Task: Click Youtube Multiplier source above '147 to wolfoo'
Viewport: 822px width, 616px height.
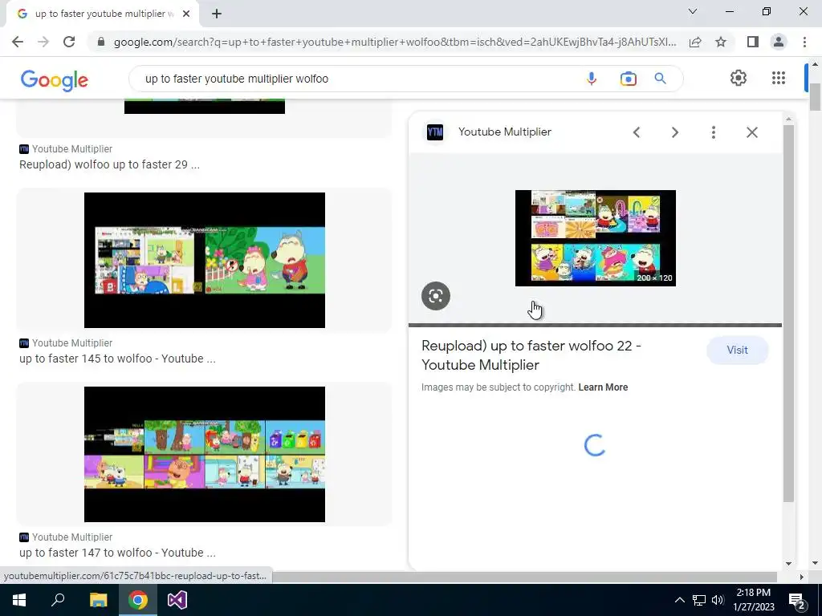Action: coord(71,537)
